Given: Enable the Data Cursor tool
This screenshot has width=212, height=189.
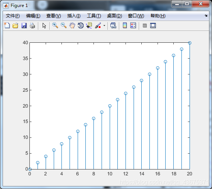Looking at the screenshot, I should 89,25.
